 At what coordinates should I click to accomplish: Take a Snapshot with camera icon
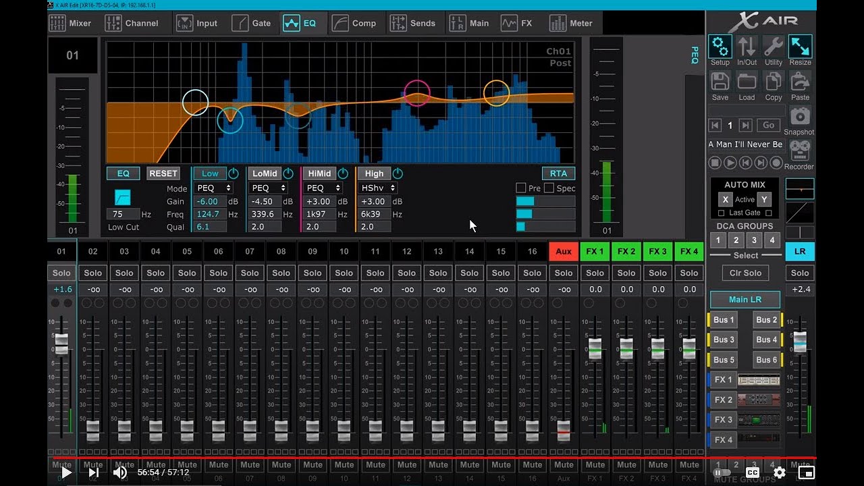[x=800, y=116]
